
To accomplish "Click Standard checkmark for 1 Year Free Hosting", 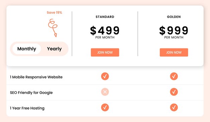I will point(105,108).
